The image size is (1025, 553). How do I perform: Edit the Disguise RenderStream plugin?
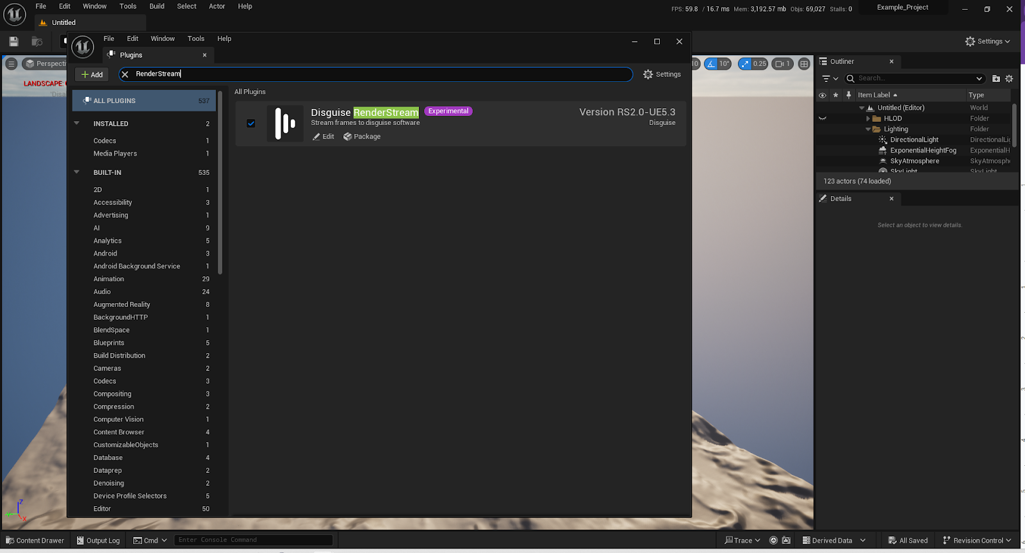pyautogui.click(x=324, y=136)
